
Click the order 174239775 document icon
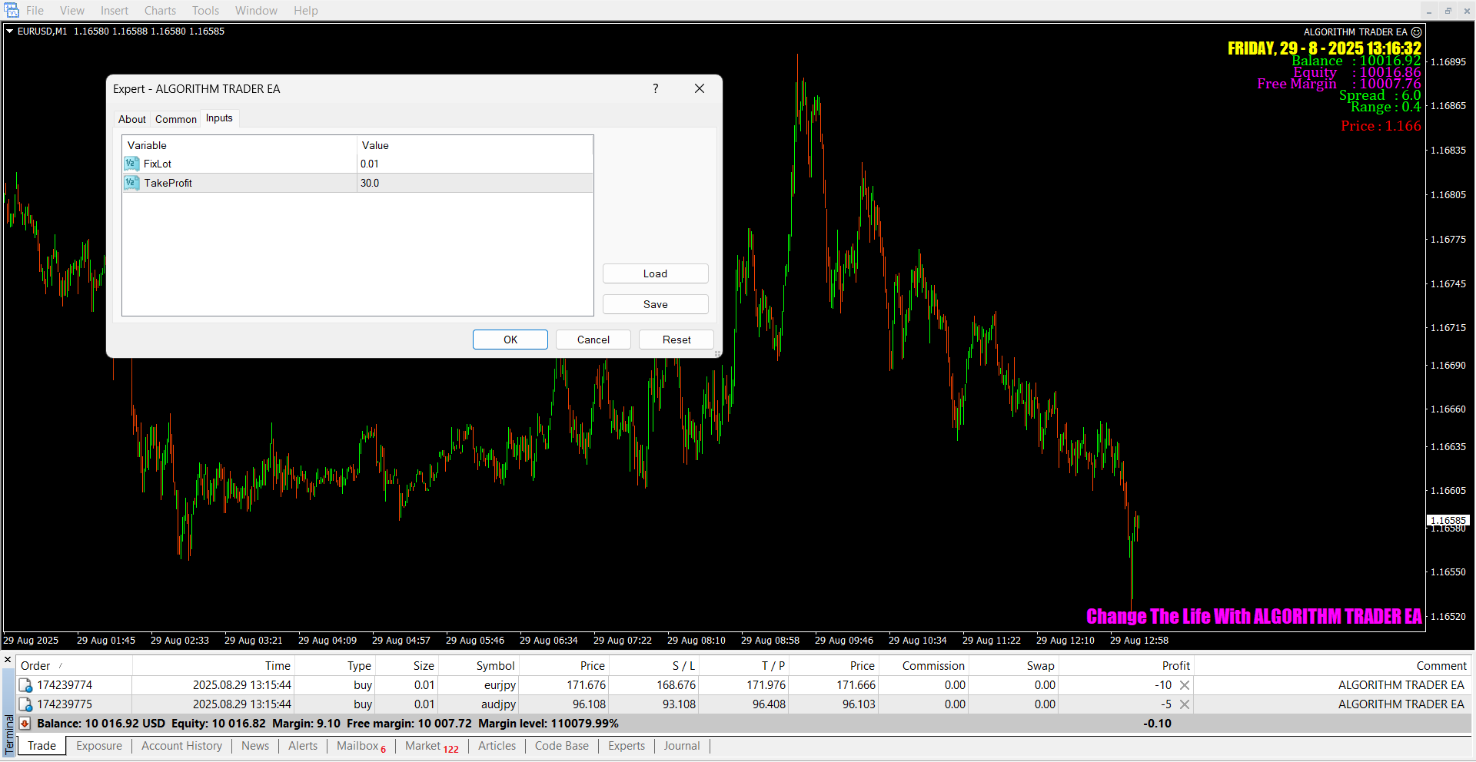pyautogui.click(x=25, y=704)
